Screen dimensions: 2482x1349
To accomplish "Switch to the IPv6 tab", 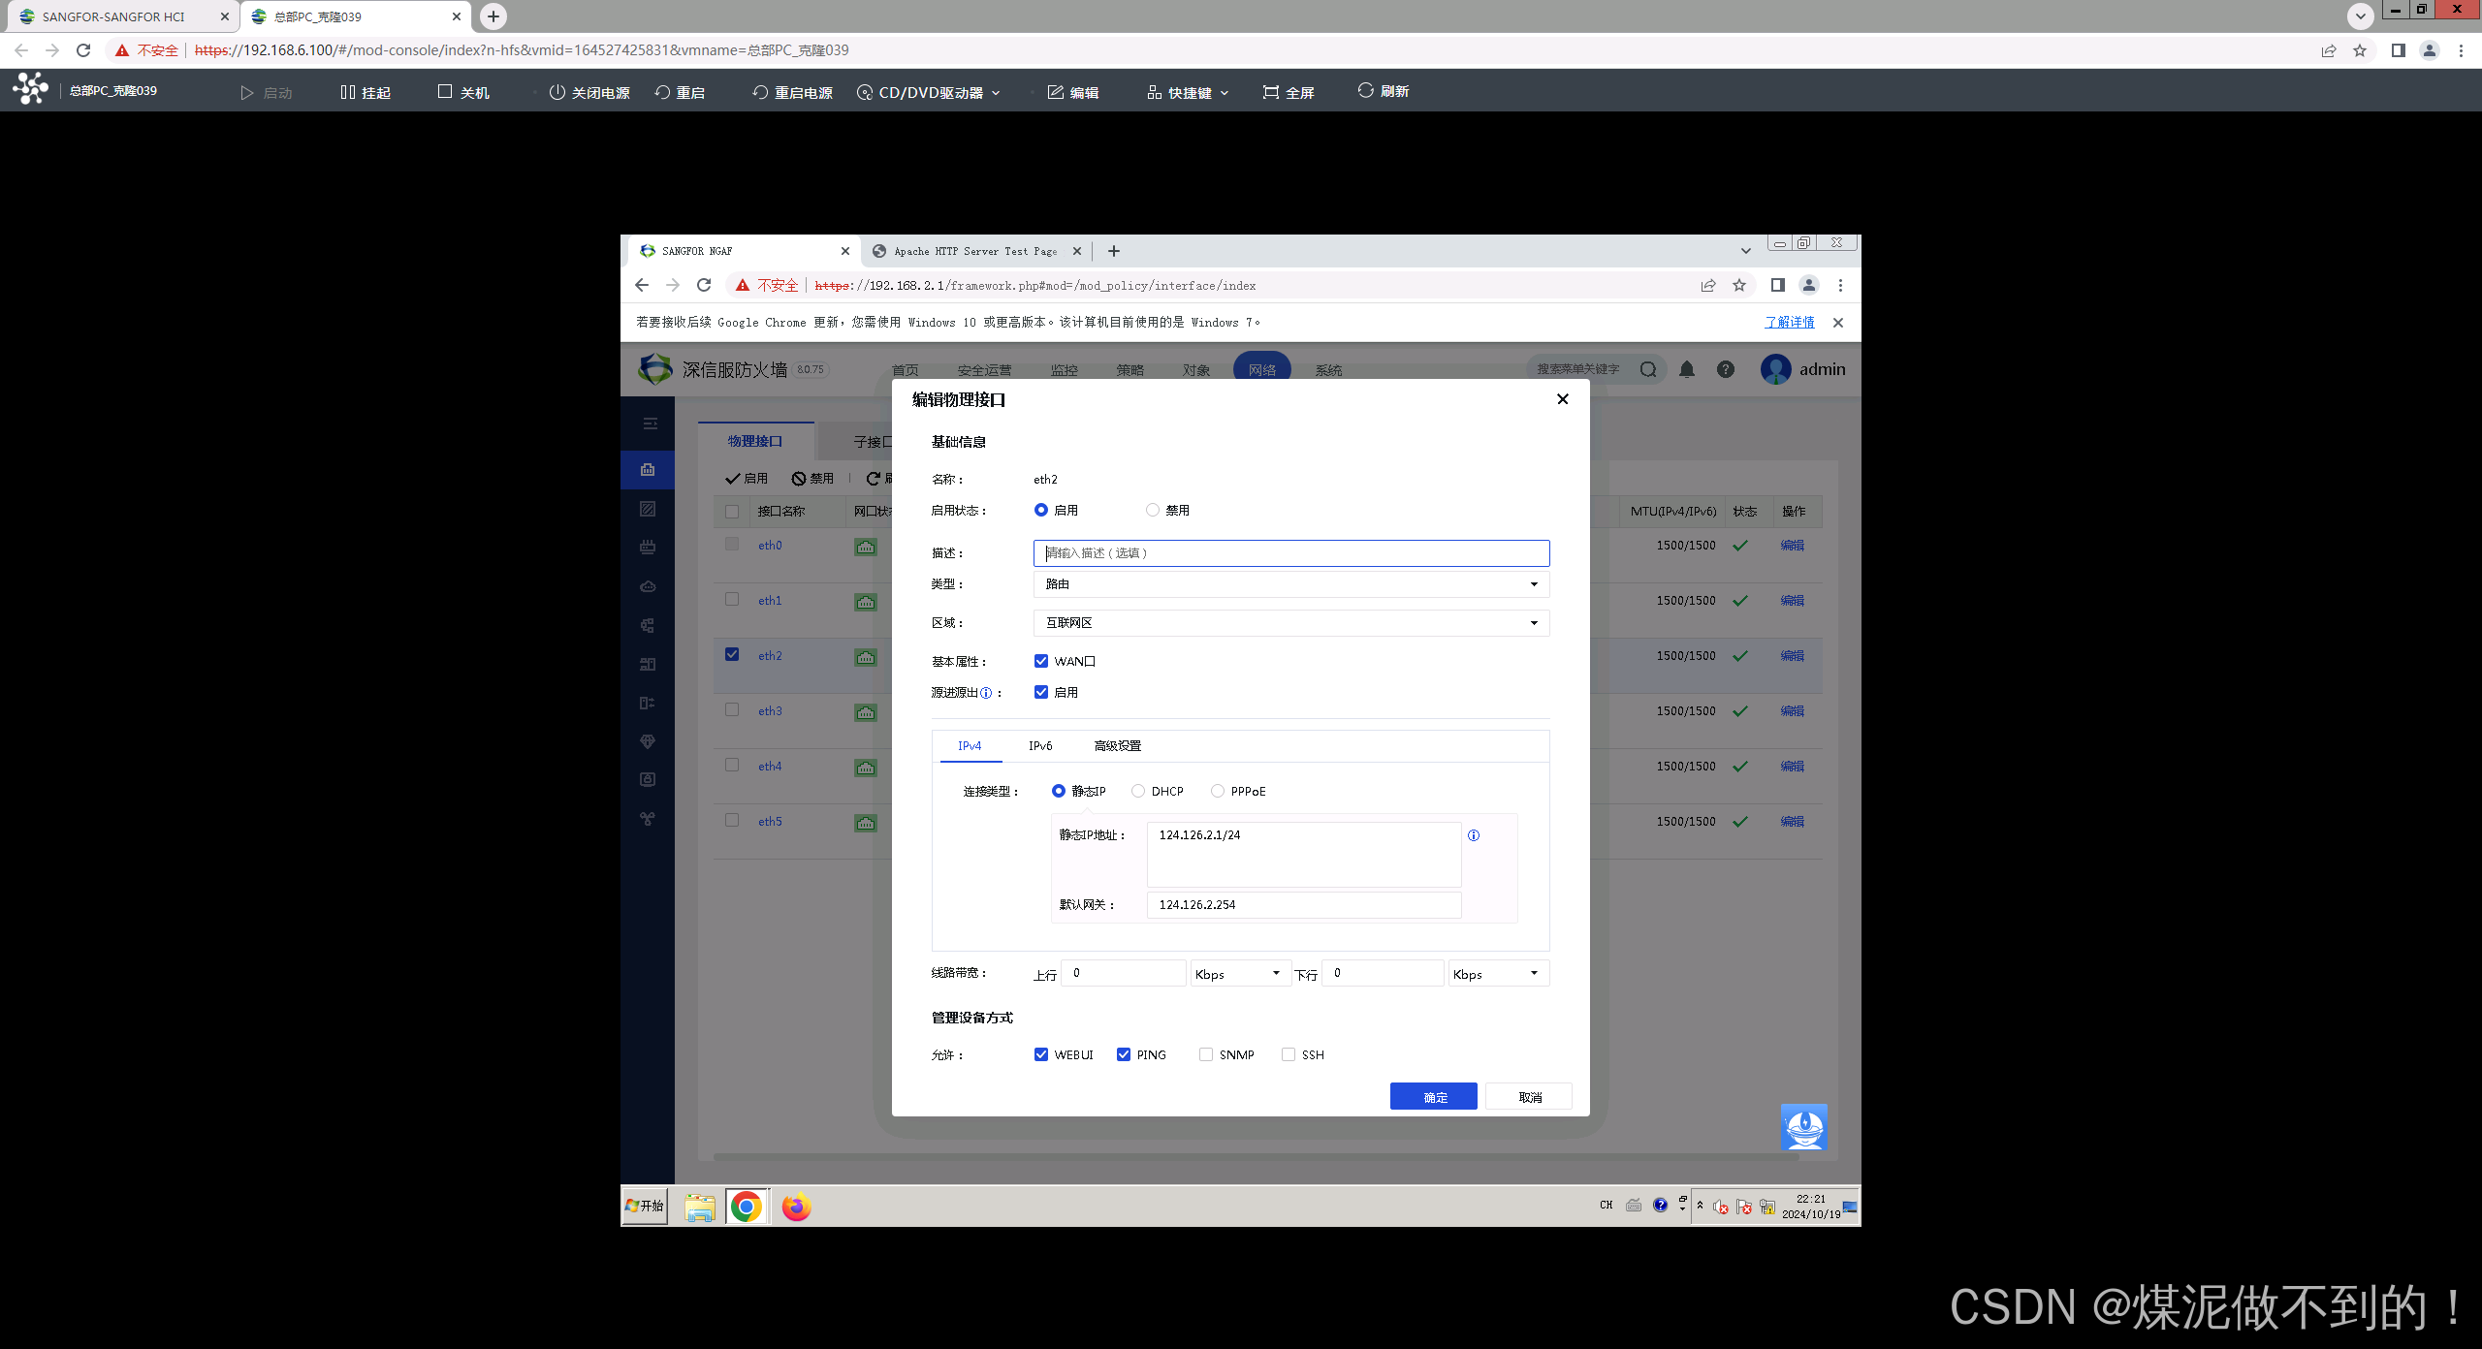I will click(x=1040, y=745).
